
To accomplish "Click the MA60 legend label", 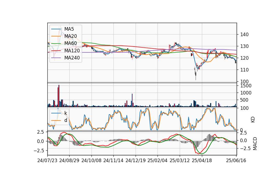I will [71, 44].
